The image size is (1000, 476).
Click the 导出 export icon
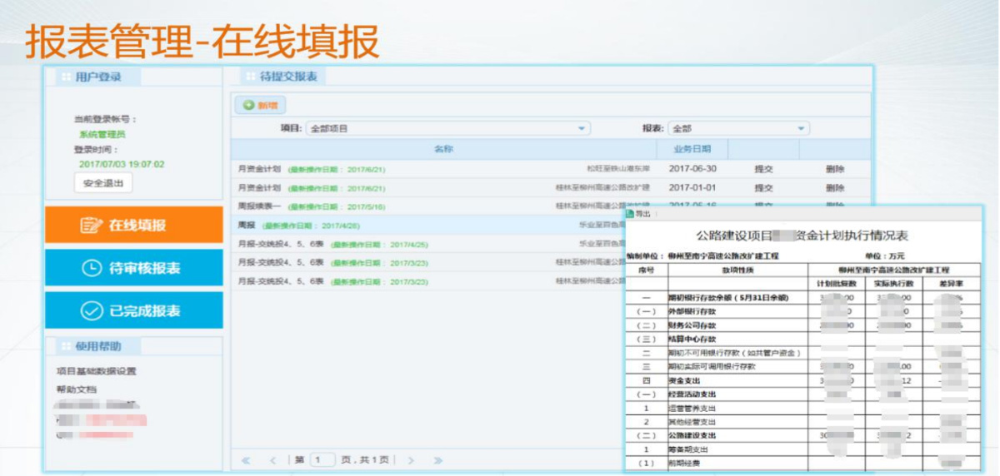631,214
